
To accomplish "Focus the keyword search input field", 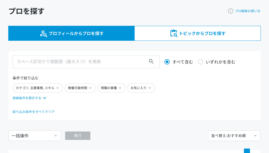I will [x=79, y=62].
